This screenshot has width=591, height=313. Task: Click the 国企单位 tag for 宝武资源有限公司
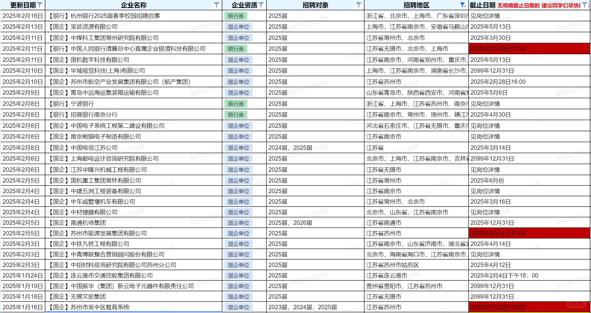239,27
